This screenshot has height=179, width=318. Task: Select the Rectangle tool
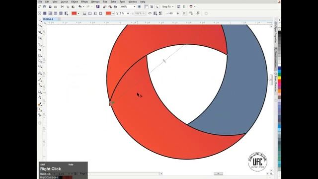[x=40, y=55]
